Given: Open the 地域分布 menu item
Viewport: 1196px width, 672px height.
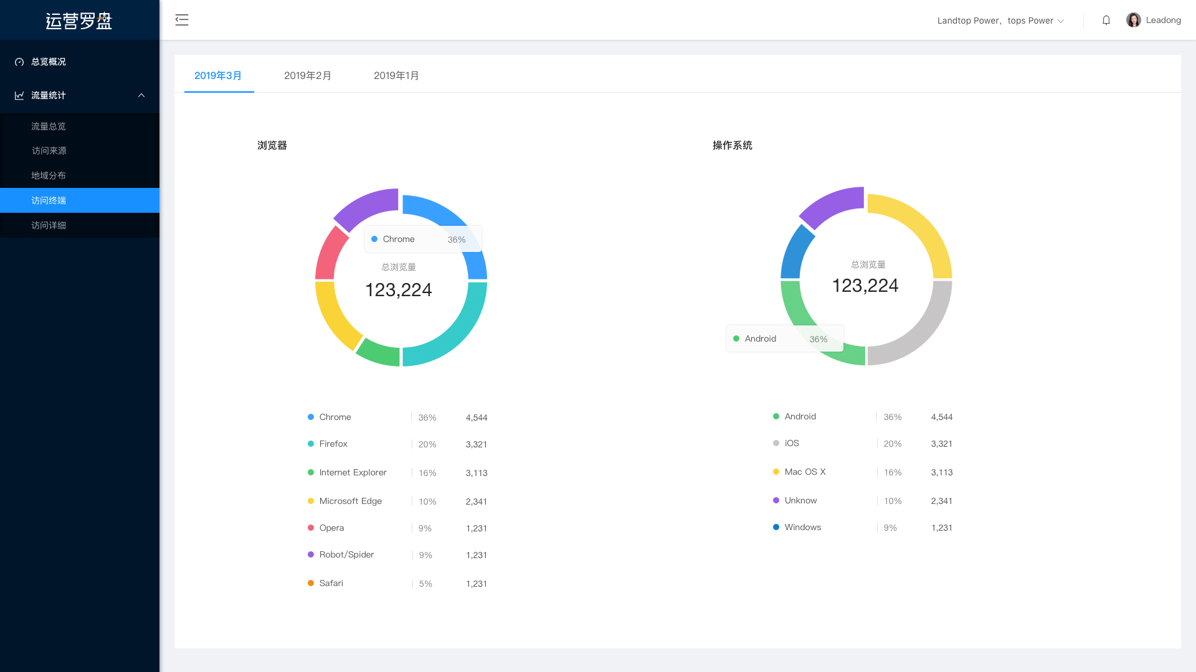Looking at the screenshot, I should click(49, 175).
